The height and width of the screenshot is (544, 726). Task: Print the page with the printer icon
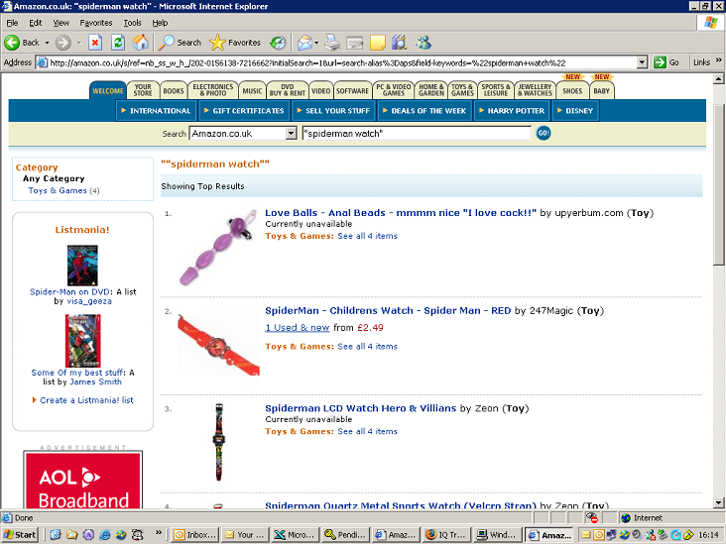(x=332, y=43)
